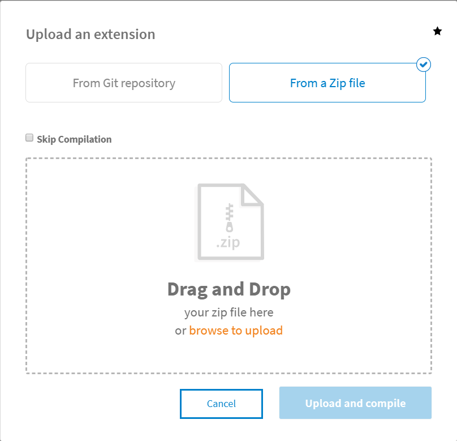
Task: Click the Upload and compile button
Action: coord(355,403)
